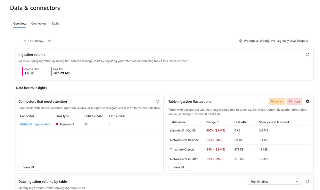The image size is (320, 190).
Task: Click the calendar icon beside Last 30 days
Action: pyautogui.click(x=25, y=41)
